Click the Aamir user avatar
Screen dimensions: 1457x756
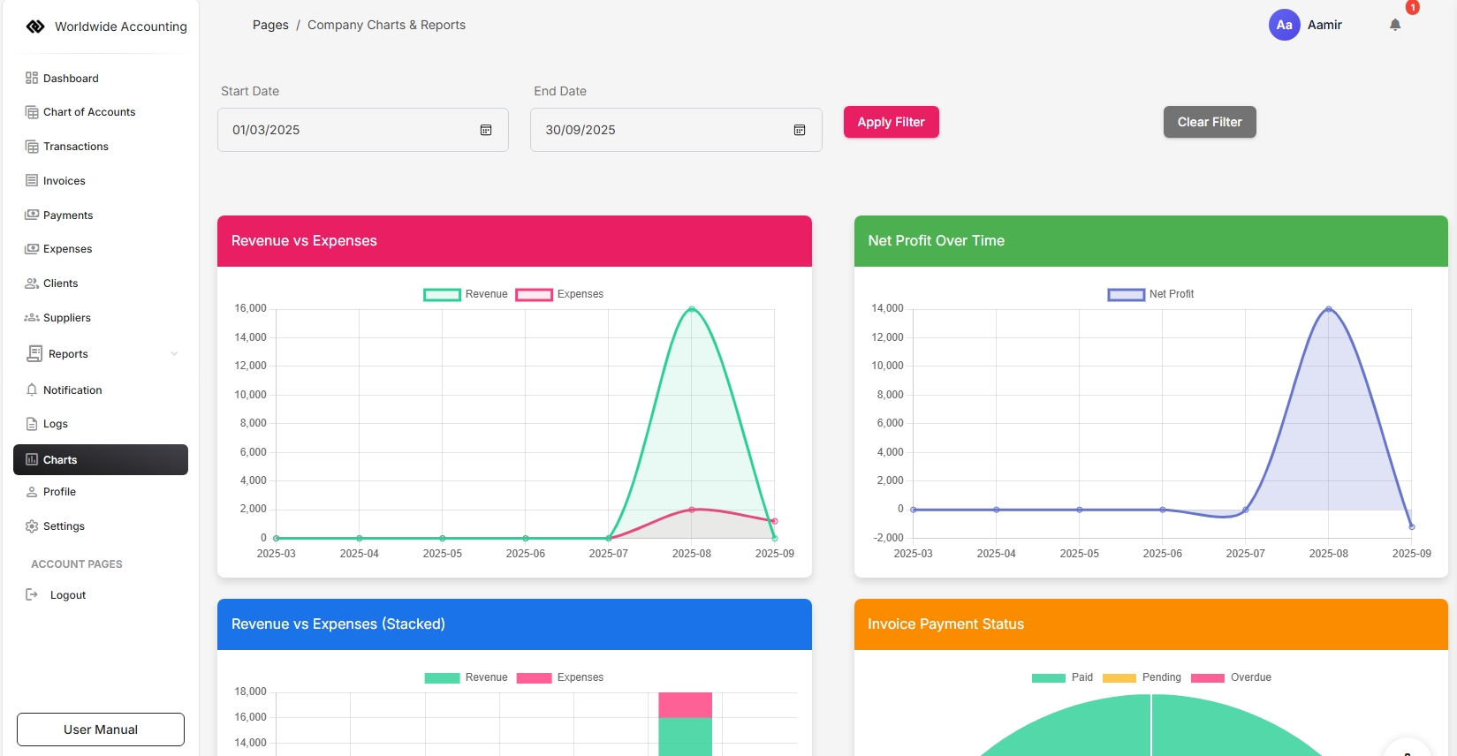point(1284,25)
